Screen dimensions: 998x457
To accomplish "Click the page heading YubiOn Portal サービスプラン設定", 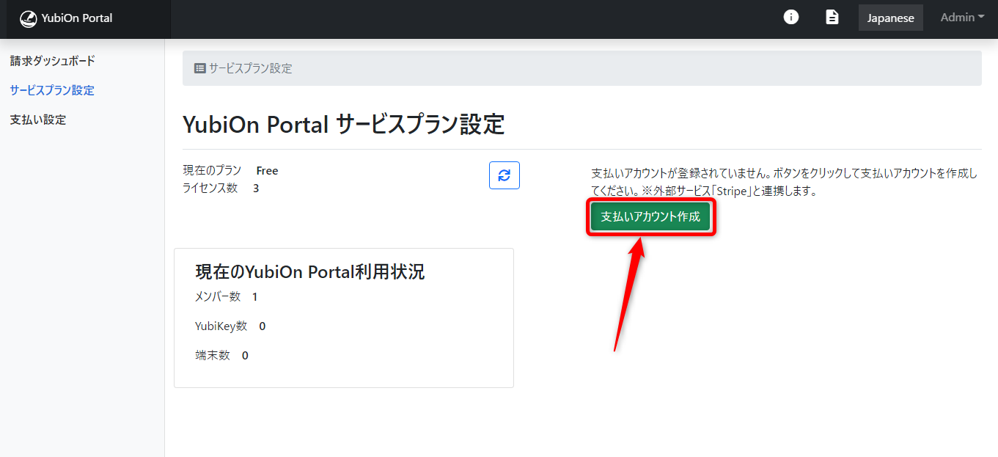I will 343,125.
